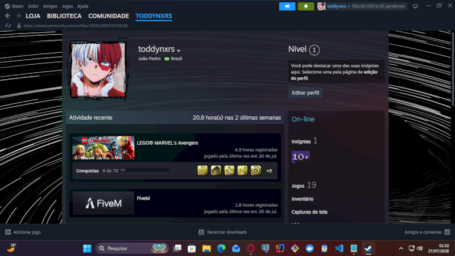Open the green notifications bell

point(306,6)
